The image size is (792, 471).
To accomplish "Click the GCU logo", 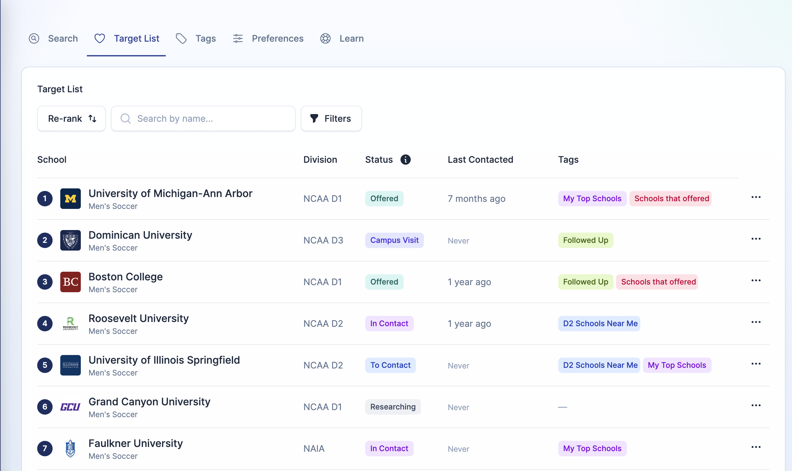I will point(71,407).
